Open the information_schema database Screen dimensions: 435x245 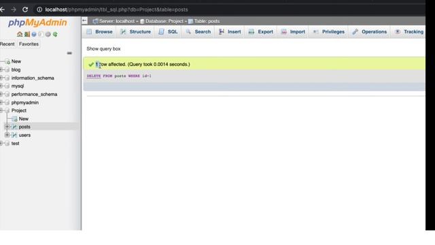tap(33, 78)
